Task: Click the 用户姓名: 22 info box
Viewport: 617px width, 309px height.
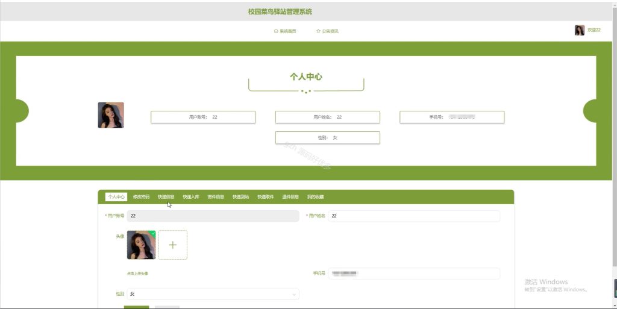Action: pos(328,117)
